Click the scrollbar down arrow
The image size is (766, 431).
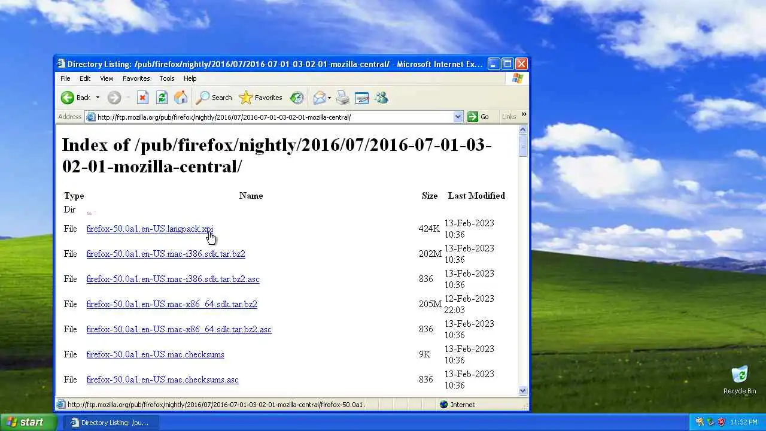coord(523,391)
